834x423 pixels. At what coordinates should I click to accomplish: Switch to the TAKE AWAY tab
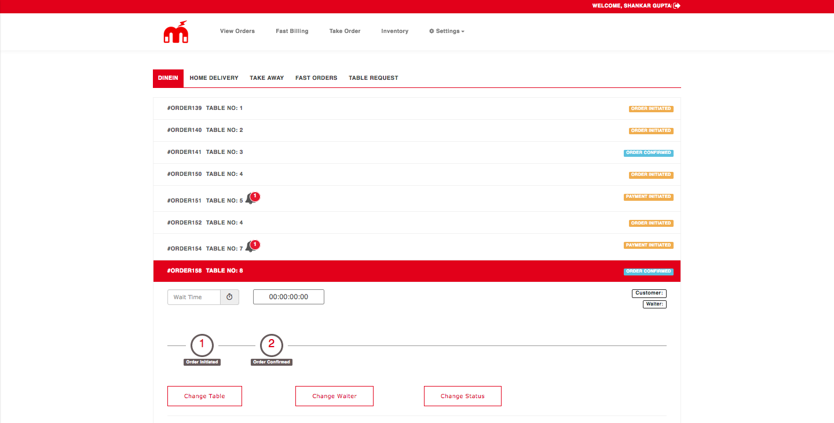267,78
